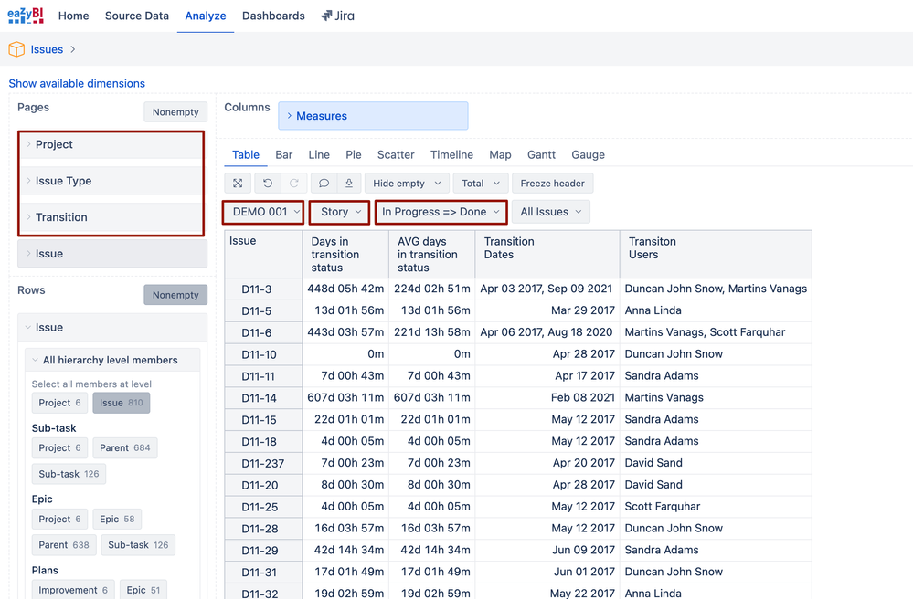Open the Dashboards menu
This screenshot has height=599, width=913.
tap(273, 16)
